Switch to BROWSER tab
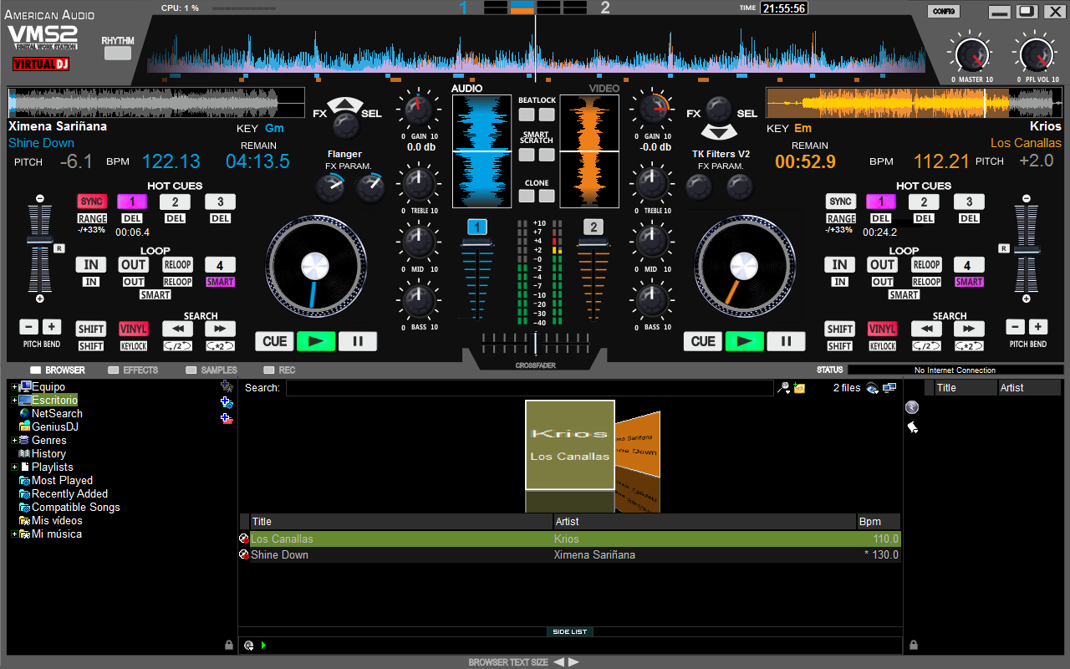This screenshot has width=1070, height=669. click(58, 370)
